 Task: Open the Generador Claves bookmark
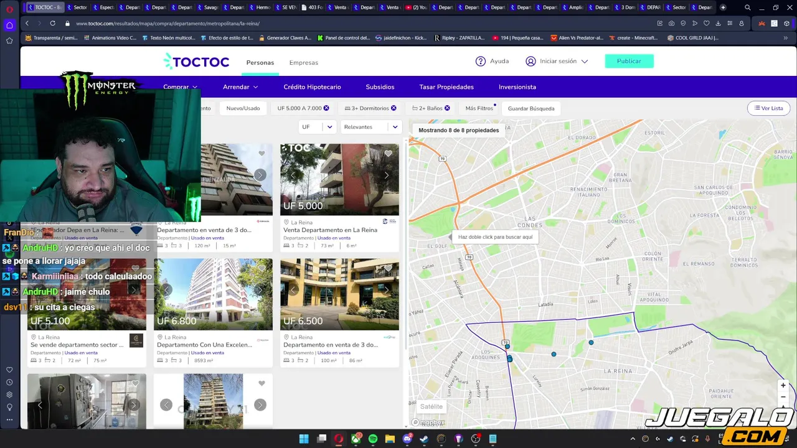[285, 38]
